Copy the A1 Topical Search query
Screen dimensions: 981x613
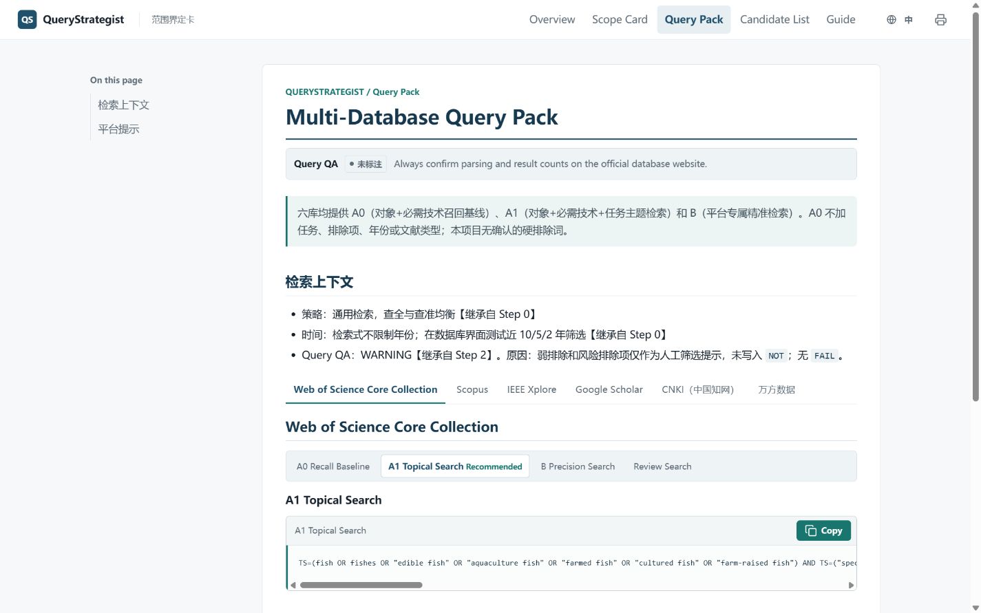tap(823, 530)
